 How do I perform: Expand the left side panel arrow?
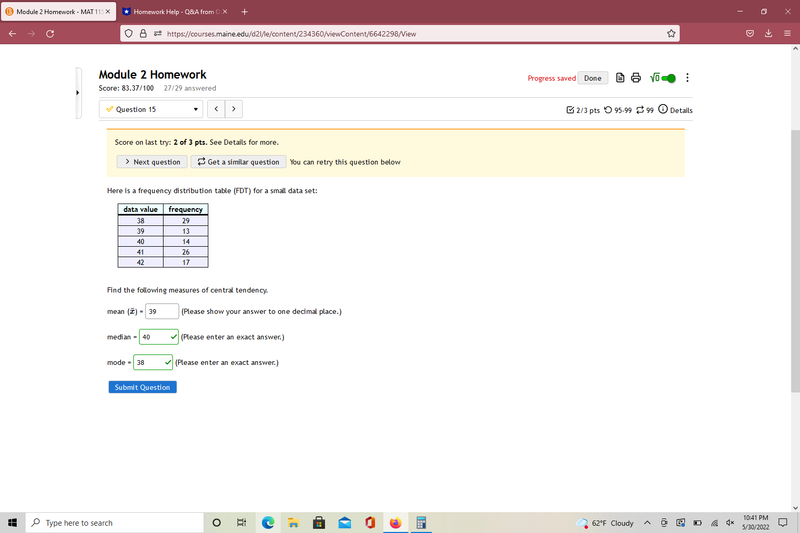pyautogui.click(x=78, y=93)
